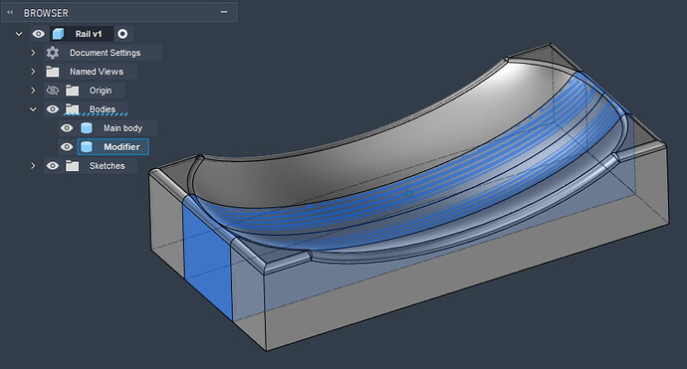This screenshot has height=369, width=687.
Task: Hide the Main body visibility
Action: 67,128
